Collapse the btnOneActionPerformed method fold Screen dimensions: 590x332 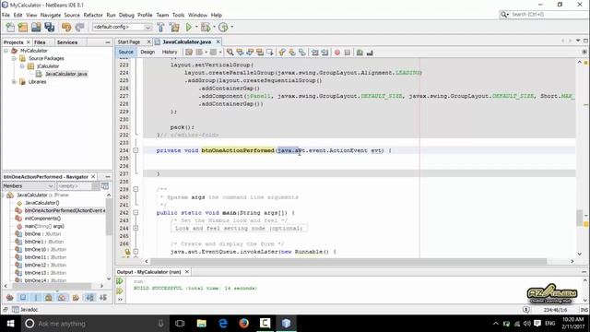click(x=136, y=150)
